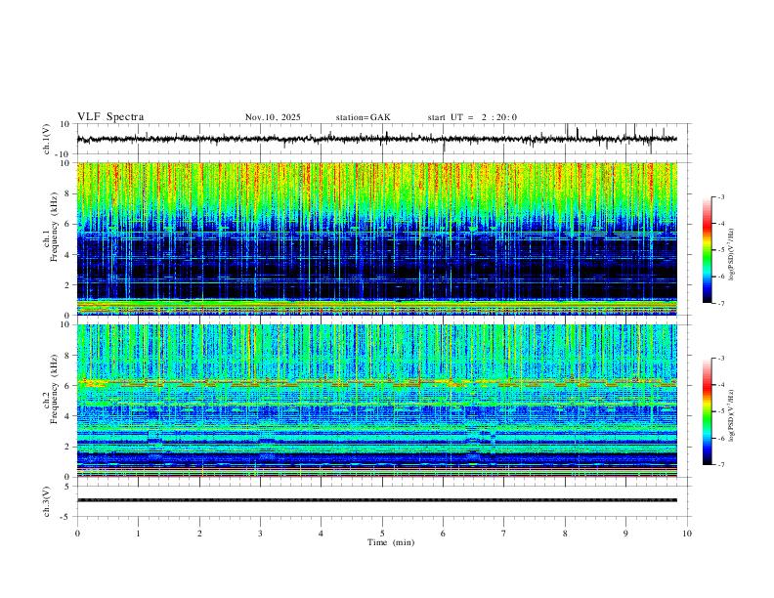Click the "start UT = 2 :20: 0" text
Viewport: 774px width, 598px height.
point(472,117)
